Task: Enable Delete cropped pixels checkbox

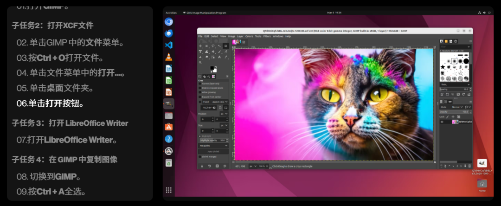Action: 199,88
